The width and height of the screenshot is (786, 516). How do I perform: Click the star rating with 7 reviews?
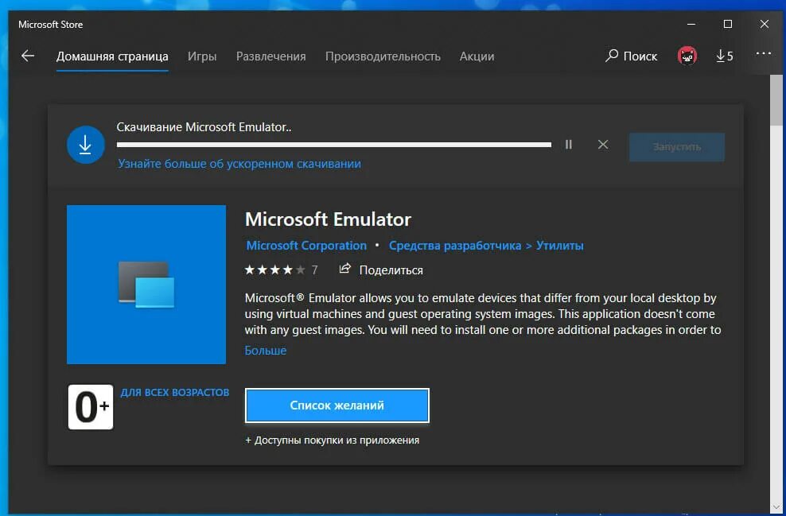(281, 270)
